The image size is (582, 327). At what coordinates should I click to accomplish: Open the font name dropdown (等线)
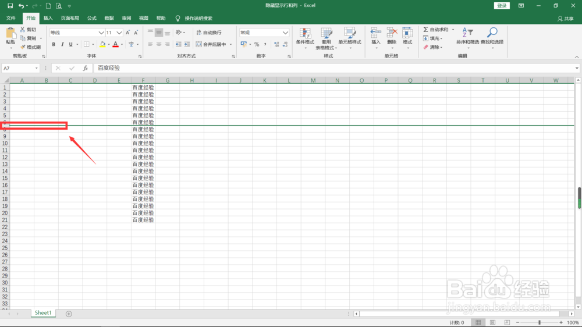point(101,33)
